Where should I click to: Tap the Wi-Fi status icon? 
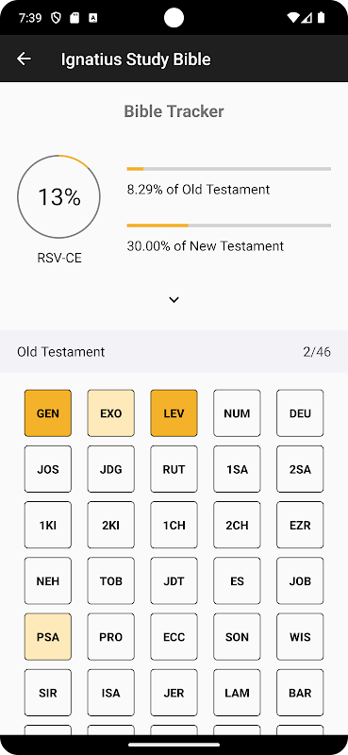point(292,18)
